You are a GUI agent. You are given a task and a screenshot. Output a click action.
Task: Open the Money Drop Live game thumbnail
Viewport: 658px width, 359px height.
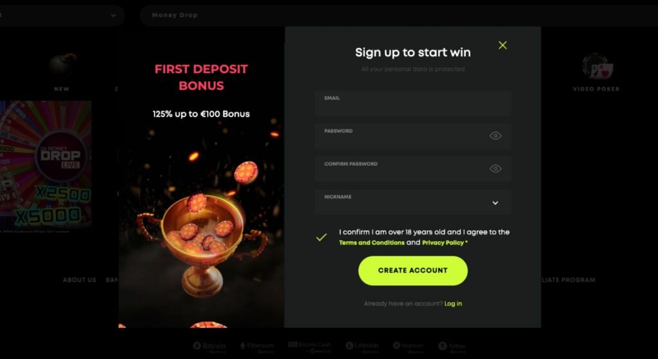(x=46, y=164)
